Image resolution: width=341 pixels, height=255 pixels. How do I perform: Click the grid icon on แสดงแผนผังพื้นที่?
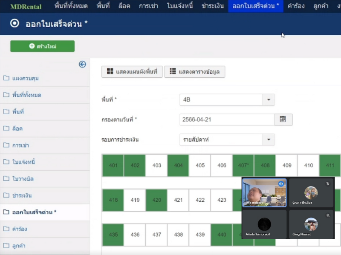point(110,72)
